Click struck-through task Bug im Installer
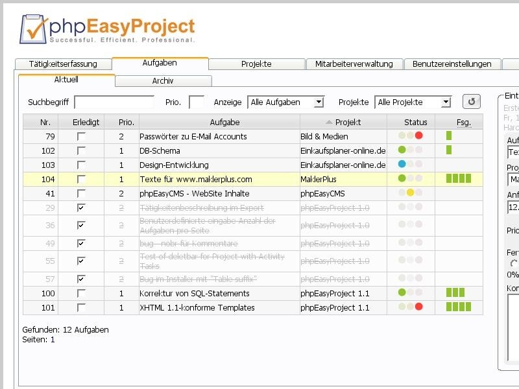Image resolution: width=519 pixels, height=389 pixels. pyautogui.click(x=199, y=279)
